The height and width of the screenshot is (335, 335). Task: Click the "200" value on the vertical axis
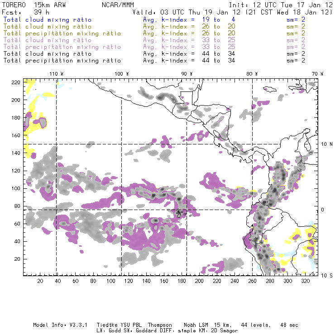[x=16, y=100]
